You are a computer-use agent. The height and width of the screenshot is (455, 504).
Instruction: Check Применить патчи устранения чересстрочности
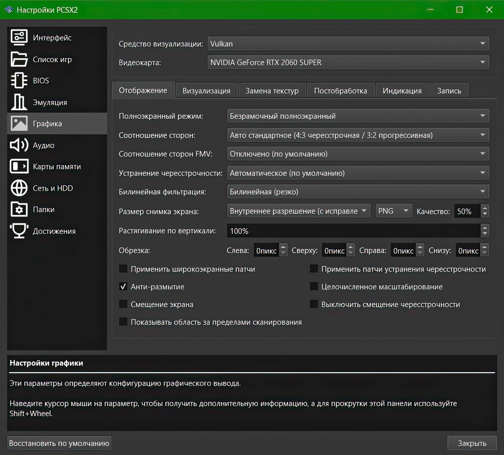coord(314,269)
